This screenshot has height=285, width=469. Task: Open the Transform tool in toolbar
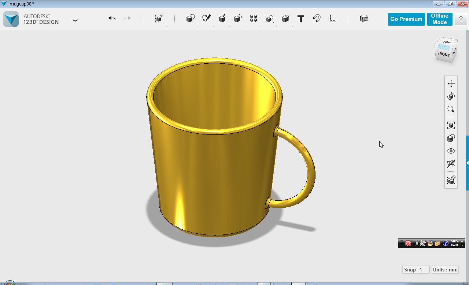point(159,19)
